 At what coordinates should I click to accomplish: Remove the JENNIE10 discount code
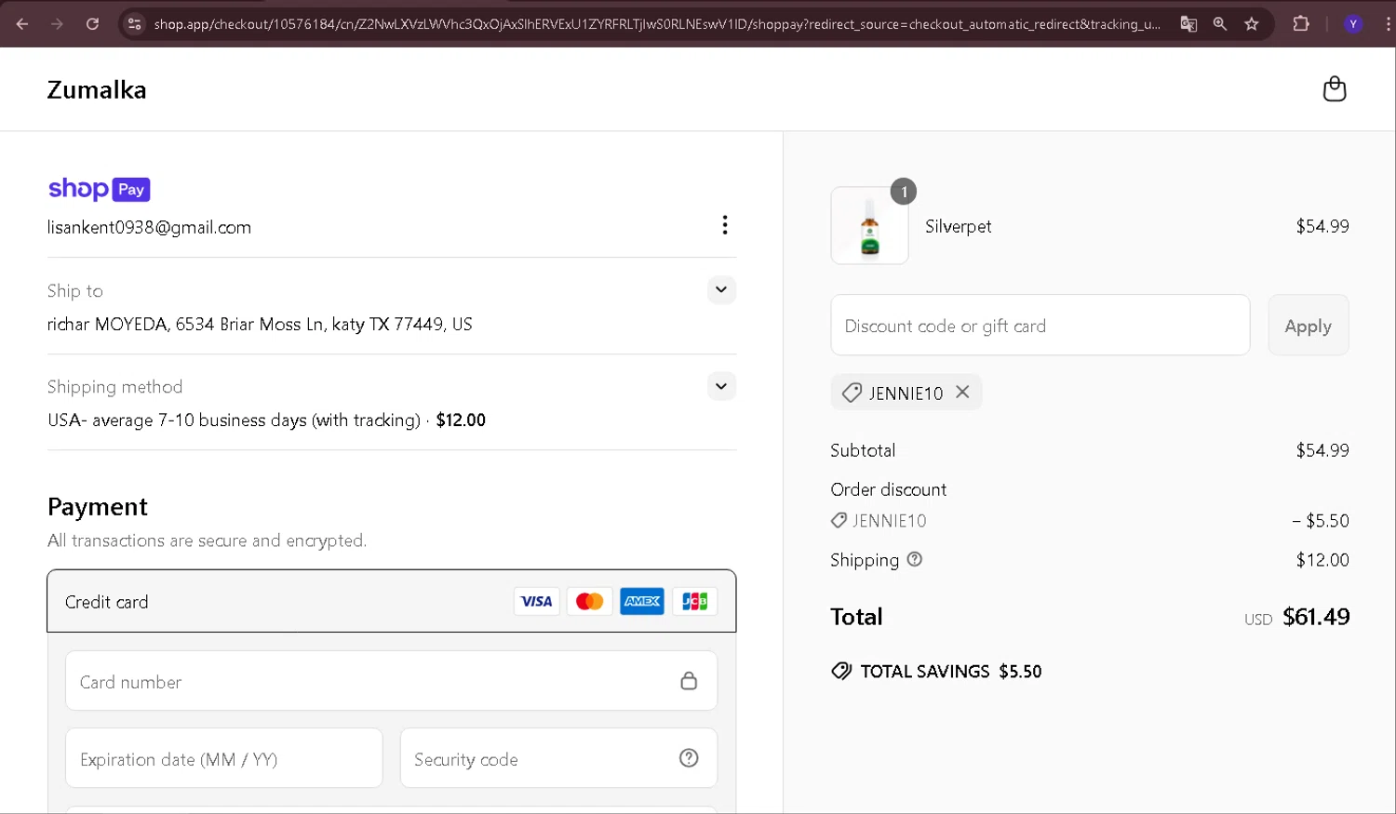click(962, 393)
